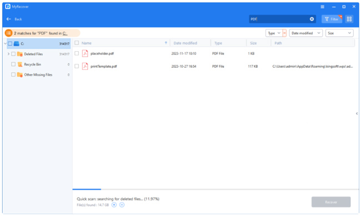Click the Deleted Files folder icon
361x216 pixels.
[20, 54]
